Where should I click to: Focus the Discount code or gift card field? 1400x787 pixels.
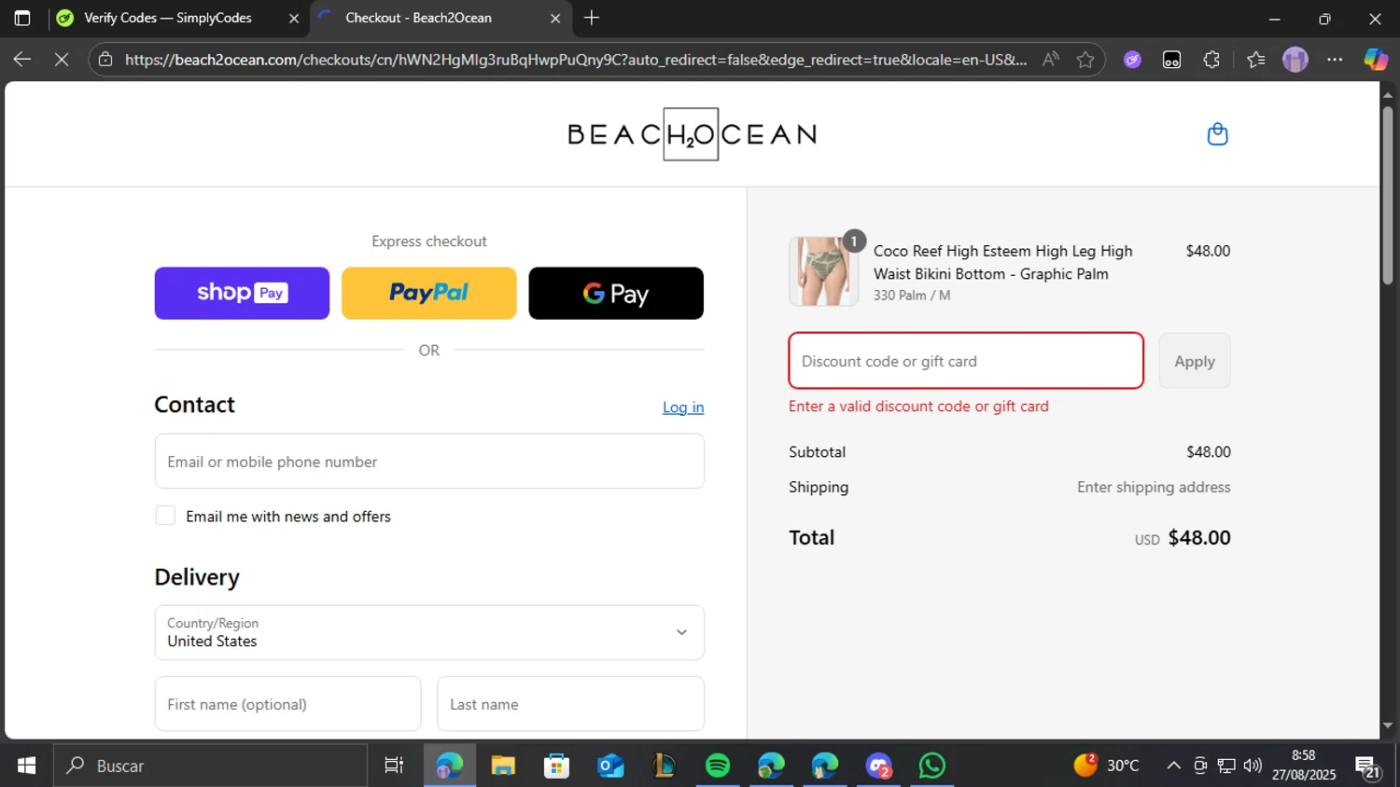tap(966, 361)
